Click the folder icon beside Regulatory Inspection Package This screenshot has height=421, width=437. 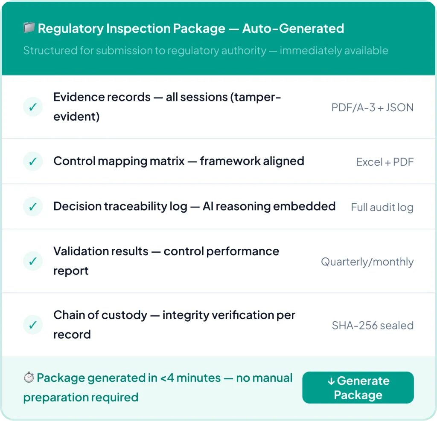tap(29, 29)
